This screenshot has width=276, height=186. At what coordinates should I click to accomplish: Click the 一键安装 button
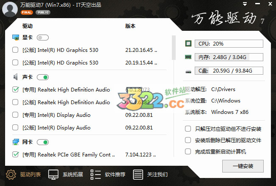(x=243, y=166)
